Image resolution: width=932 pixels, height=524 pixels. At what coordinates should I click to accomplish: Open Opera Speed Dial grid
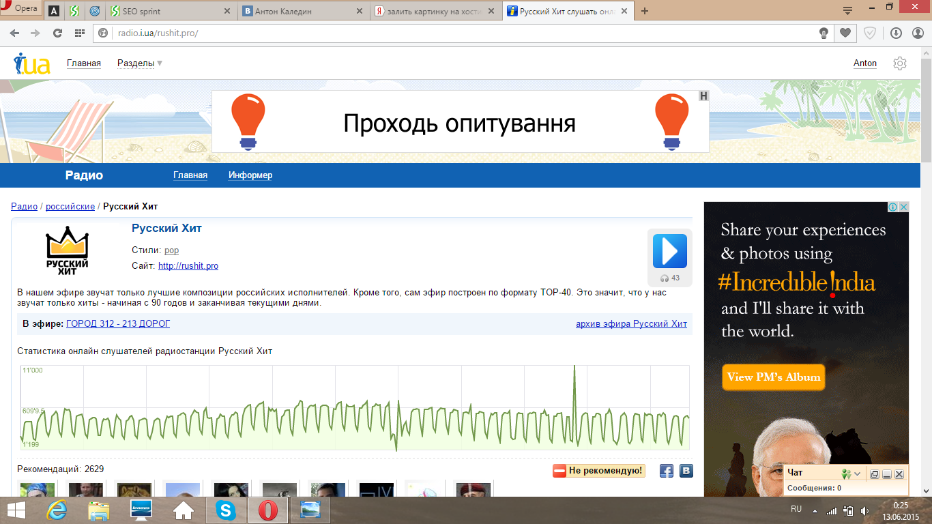click(79, 33)
